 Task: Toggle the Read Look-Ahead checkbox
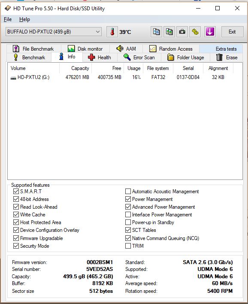click(x=16, y=207)
